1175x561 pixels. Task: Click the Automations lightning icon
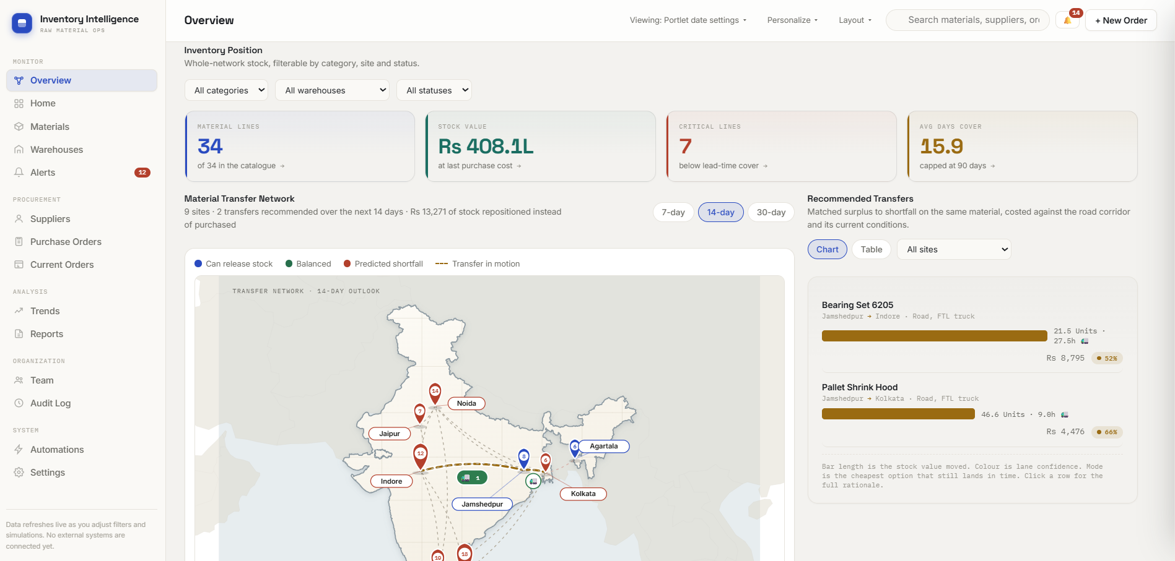(19, 450)
